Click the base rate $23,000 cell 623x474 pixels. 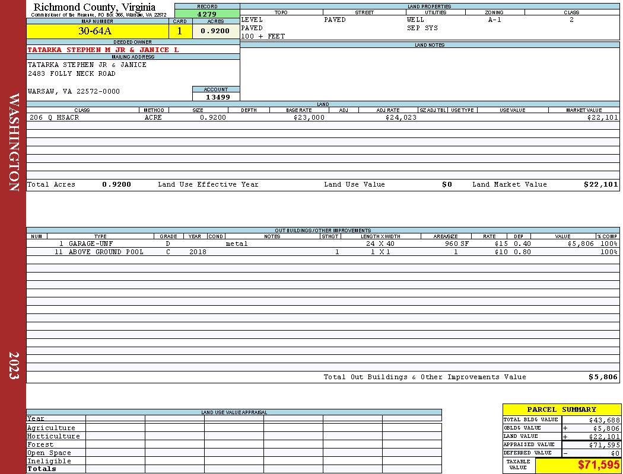pos(309,117)
